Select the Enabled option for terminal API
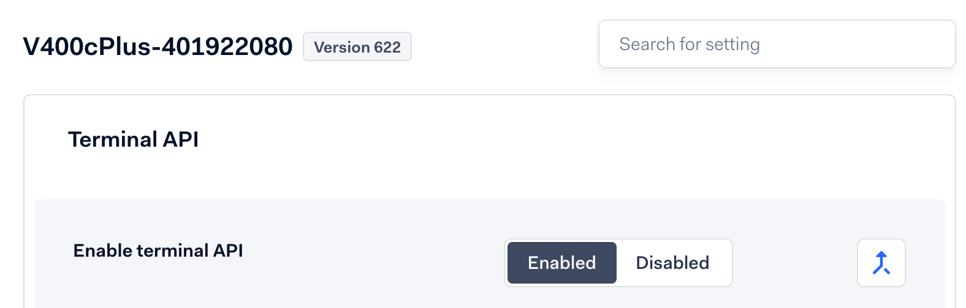The image size is (966, 308). pos(561,263)
